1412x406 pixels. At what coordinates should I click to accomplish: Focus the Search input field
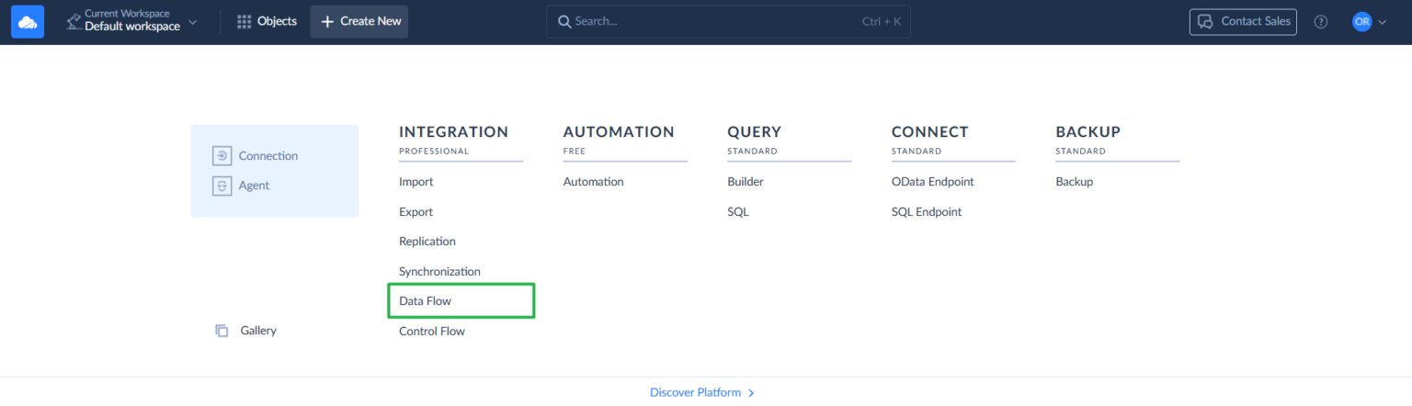coord(708,22)
